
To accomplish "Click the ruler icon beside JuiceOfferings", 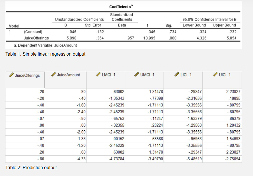I will 11,75.
